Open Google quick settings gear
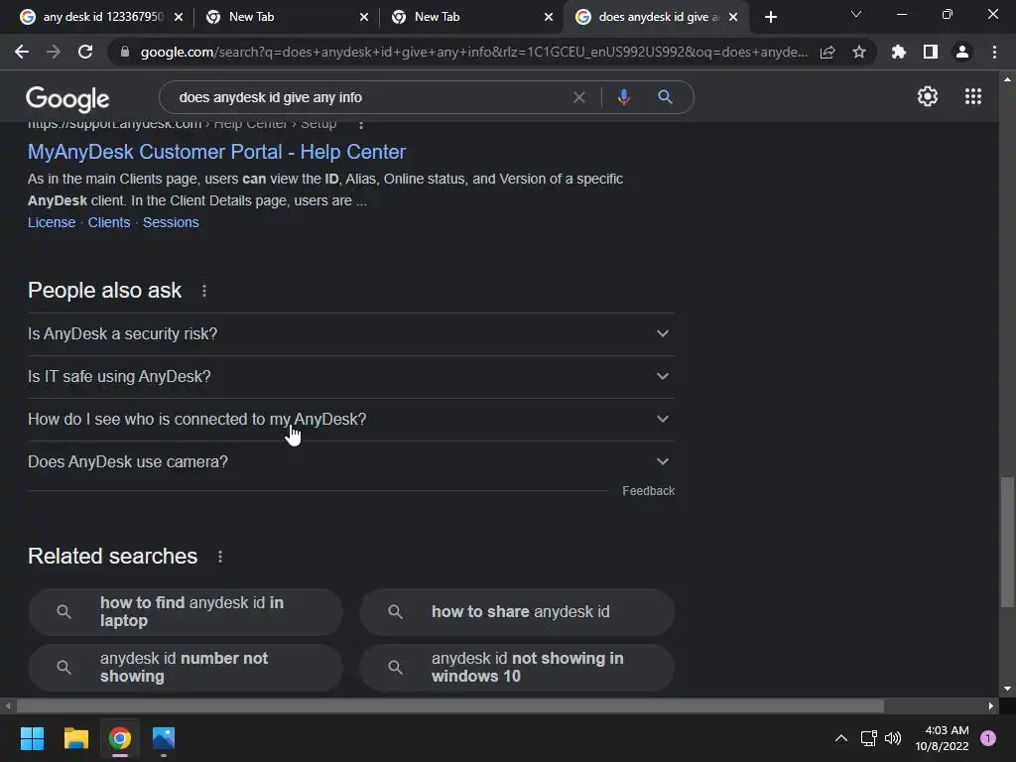The image size is (1016, 762). click(x=928, y=96)
